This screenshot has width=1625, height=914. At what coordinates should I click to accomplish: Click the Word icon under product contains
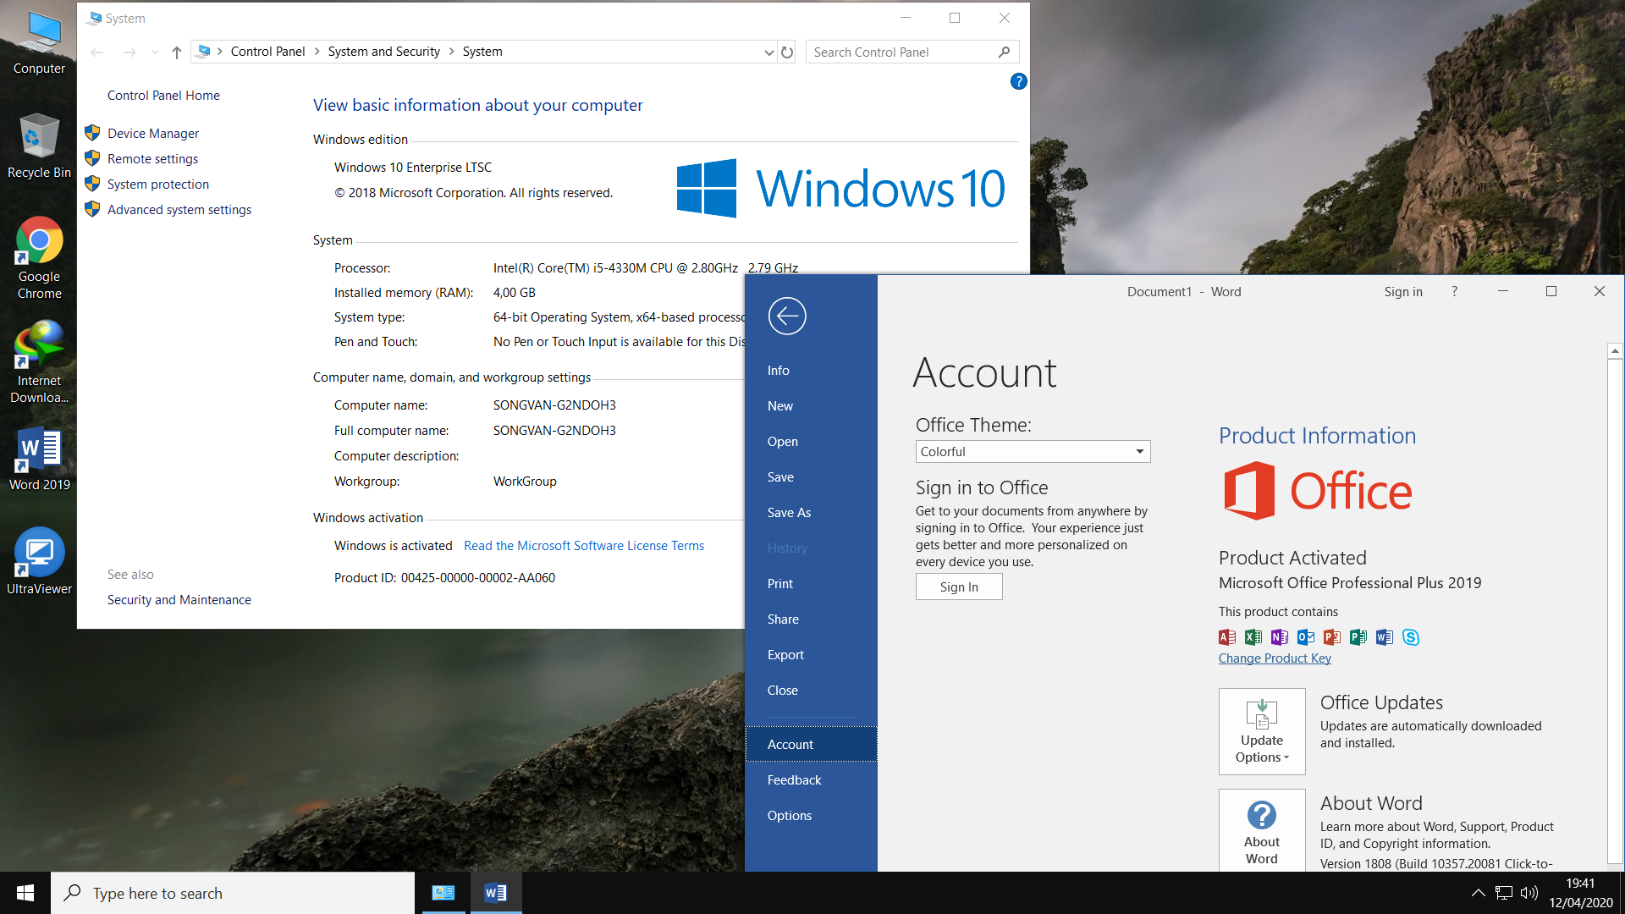click(1385, 637)
